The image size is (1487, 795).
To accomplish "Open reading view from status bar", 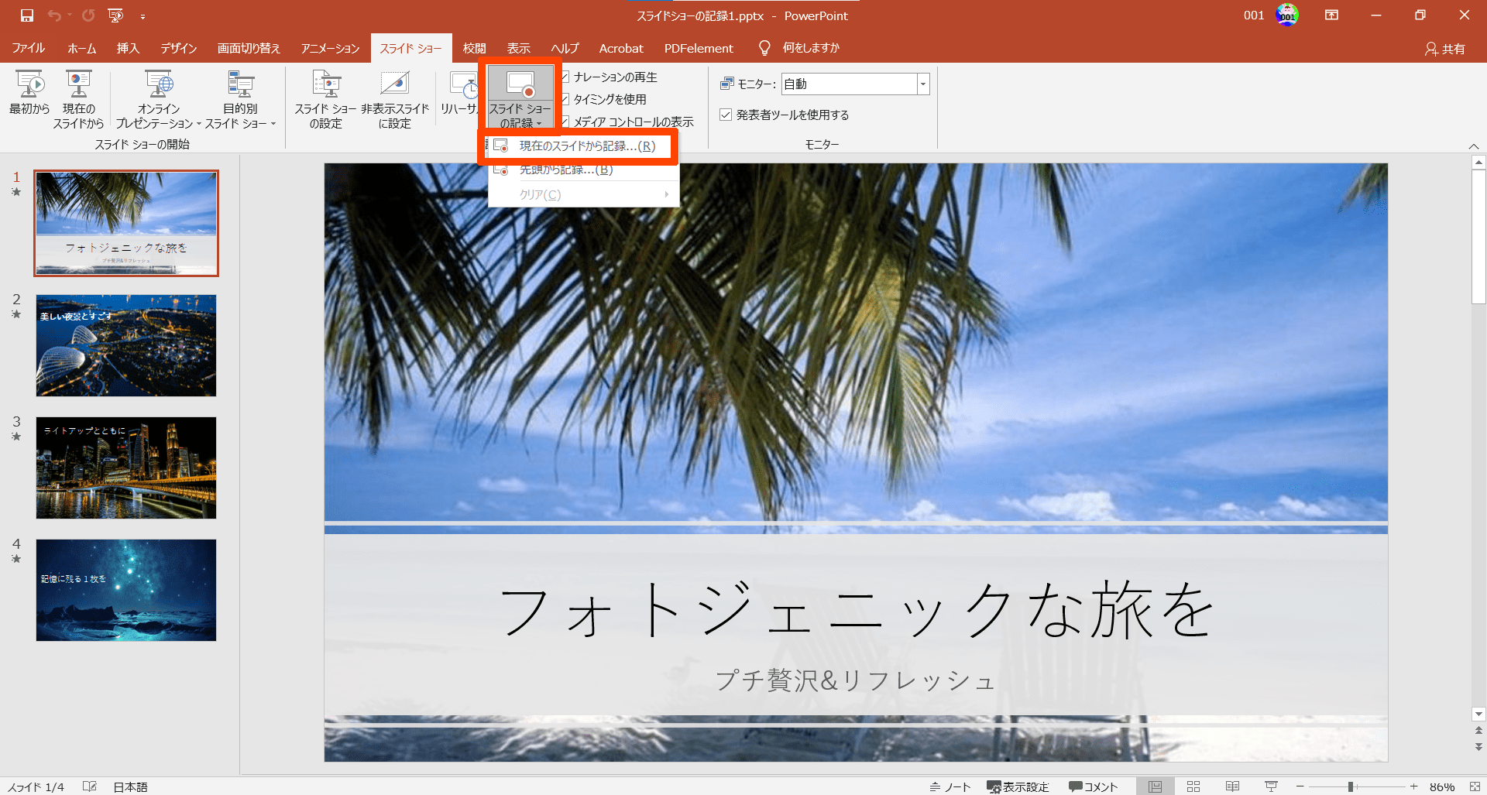I will pos(1232,786).
